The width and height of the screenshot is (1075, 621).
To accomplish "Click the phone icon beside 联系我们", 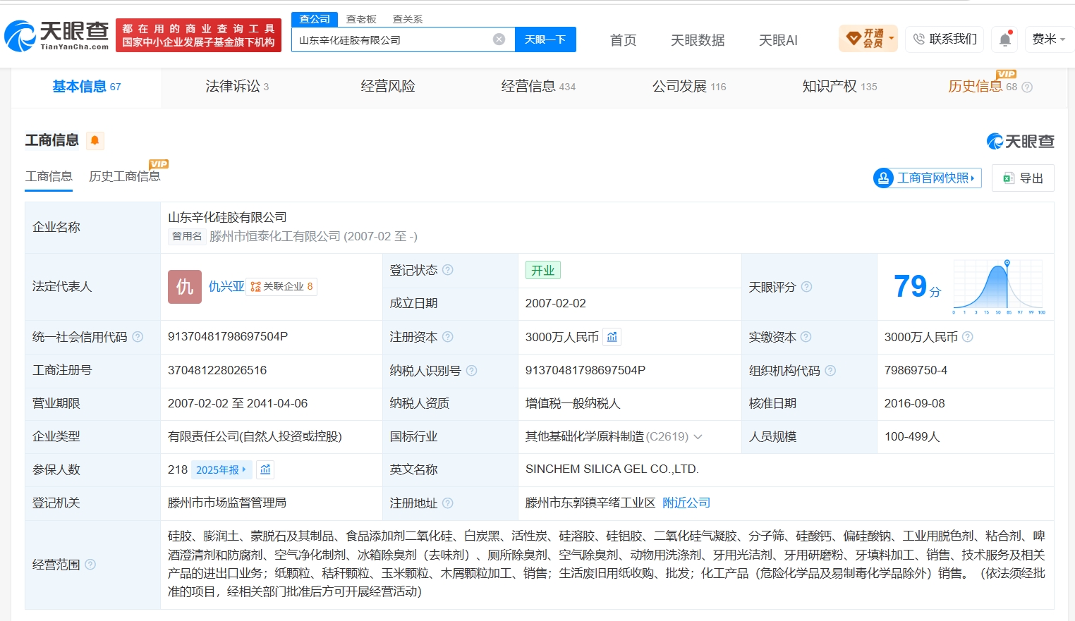I will (x=918, y=39).
